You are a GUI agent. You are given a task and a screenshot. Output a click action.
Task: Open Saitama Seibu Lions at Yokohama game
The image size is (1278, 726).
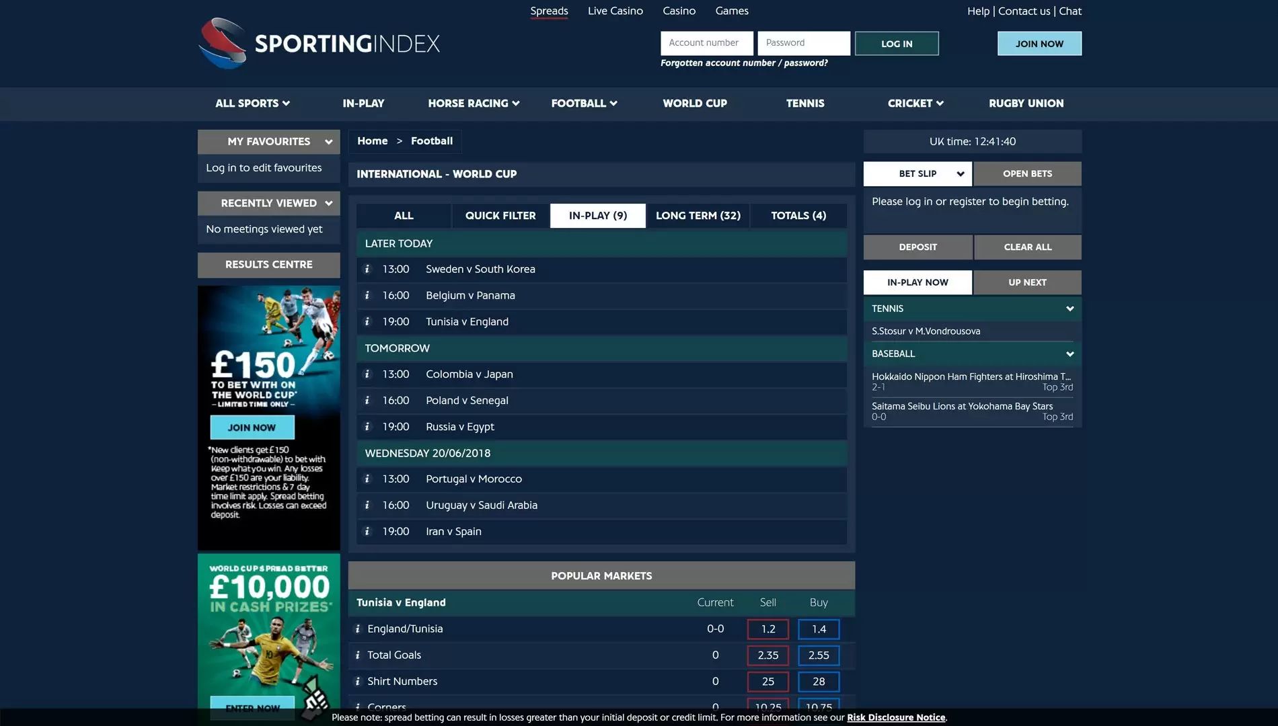[x=972, y=411]
